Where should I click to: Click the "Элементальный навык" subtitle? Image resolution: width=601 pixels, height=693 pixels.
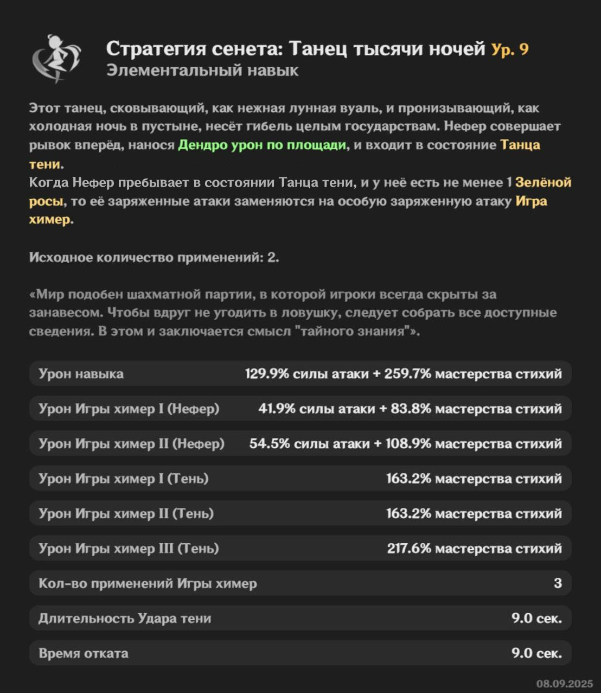pyautogui.click(x=202, y=71)
